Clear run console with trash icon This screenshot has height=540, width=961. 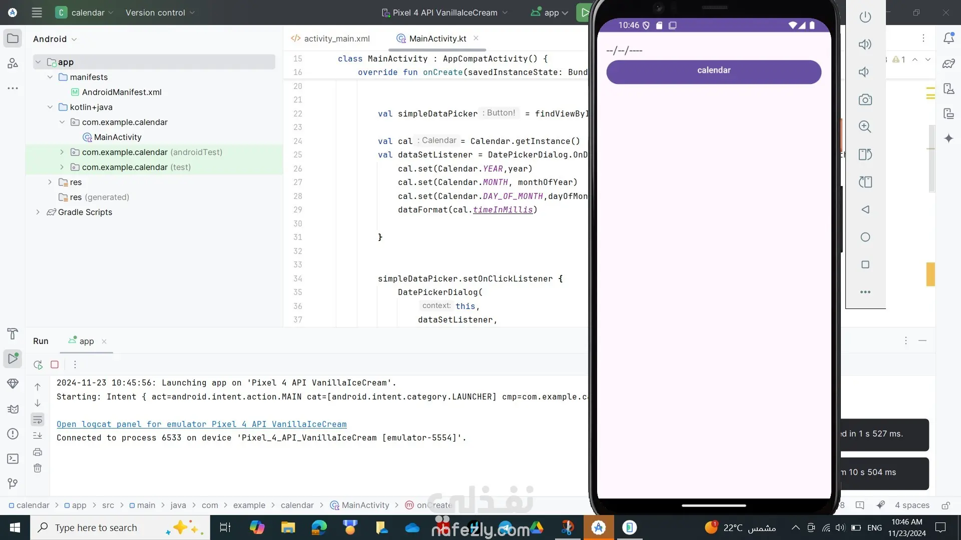pyautogui.click(x=38, y=468)
